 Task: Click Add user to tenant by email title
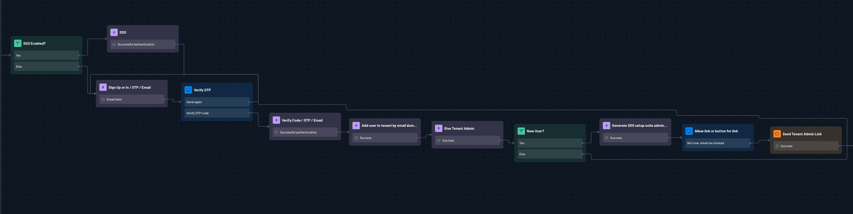tap(389, 126)
